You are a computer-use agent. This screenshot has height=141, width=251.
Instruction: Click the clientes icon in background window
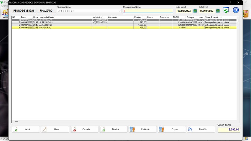pos(5,14)
